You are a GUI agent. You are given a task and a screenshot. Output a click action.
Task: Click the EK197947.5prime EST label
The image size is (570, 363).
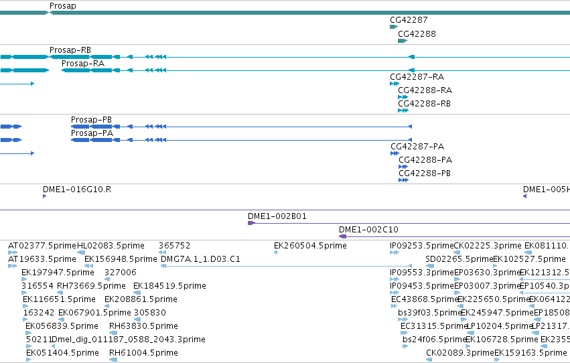[x=58, y=273]
